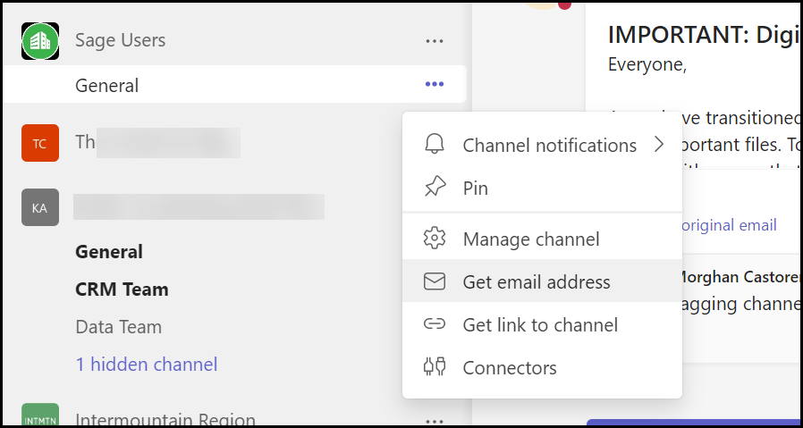Click the gear icon beside Manage channel
Screen dimensions: 803x428
[x=435, y=239]
